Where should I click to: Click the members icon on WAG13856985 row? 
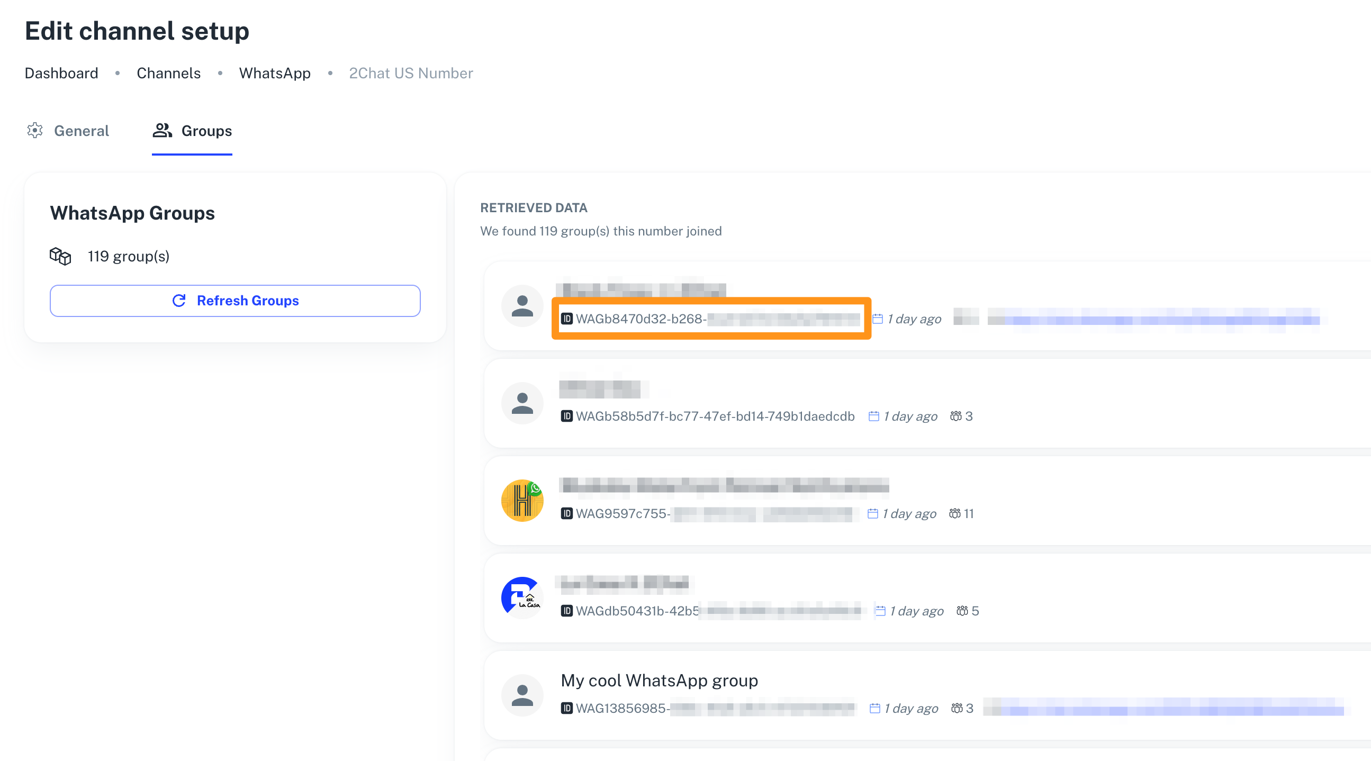tap(957, 709)
